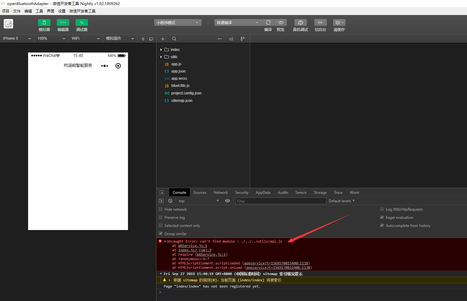
Task: Open the 100% zoom dropdown
Action: [51, 38]
